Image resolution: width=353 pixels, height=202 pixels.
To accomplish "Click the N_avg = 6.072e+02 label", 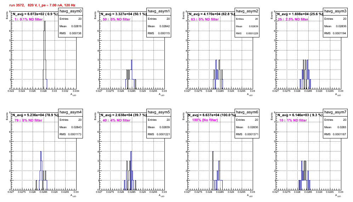I will (x=35, y=14).
